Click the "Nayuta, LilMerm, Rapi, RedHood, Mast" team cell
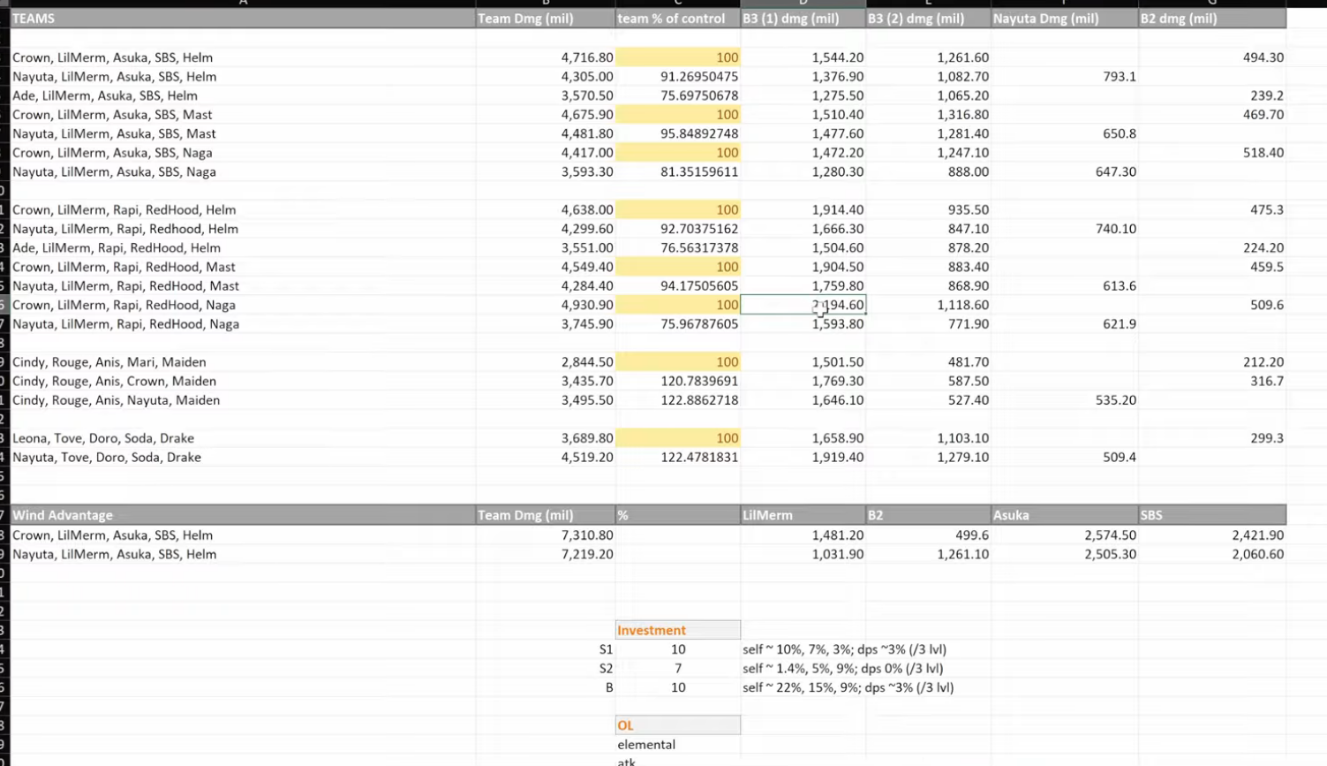The height and width of the screenshot is (766, 1327). 243,285
